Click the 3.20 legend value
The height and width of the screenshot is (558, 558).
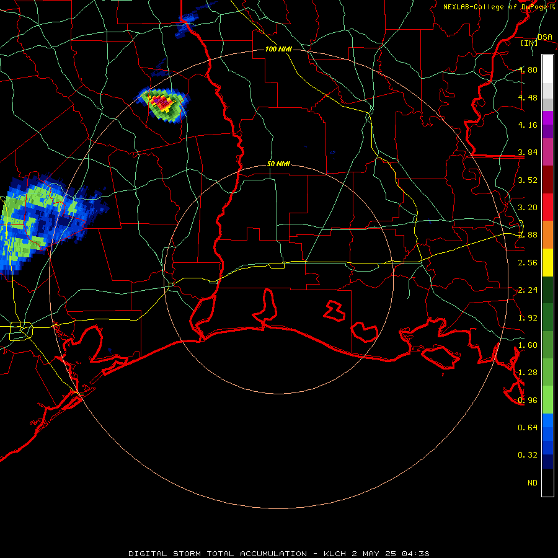coord(528,208)
